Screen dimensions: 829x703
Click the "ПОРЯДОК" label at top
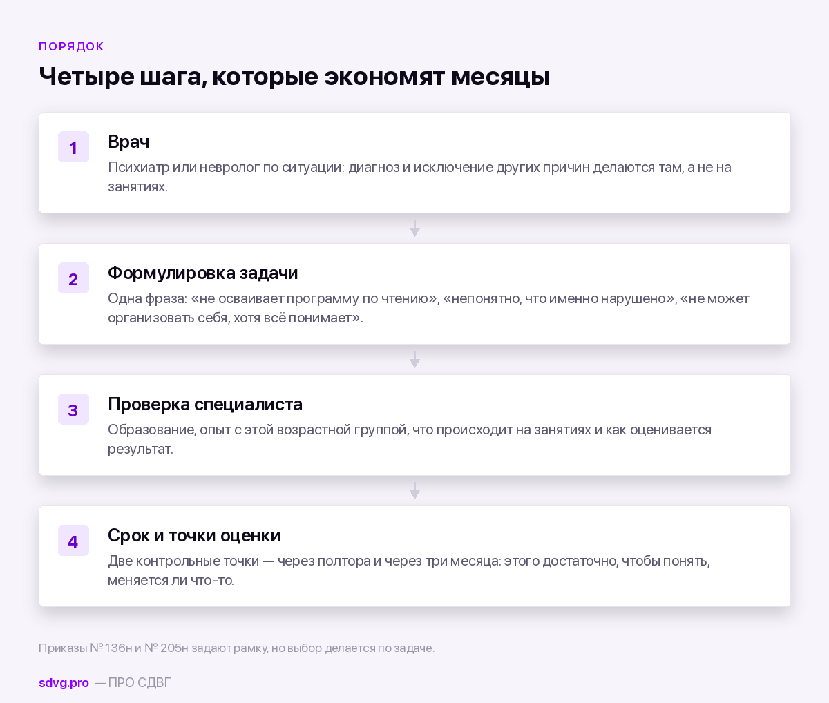tap(71, 46)
